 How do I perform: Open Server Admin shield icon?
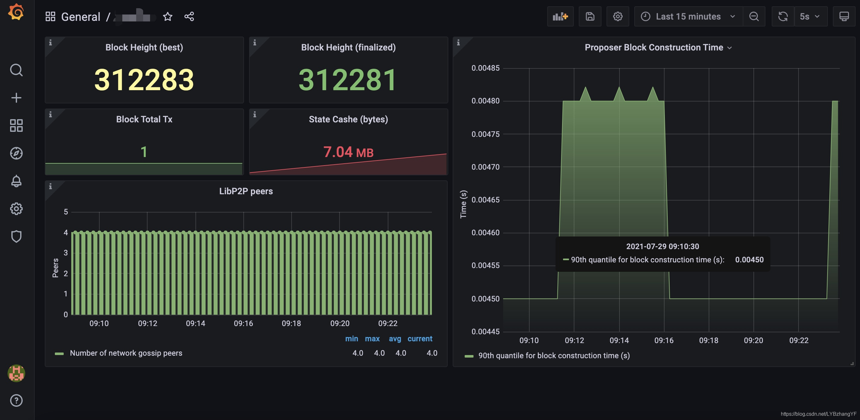click(x=16, y=236)
